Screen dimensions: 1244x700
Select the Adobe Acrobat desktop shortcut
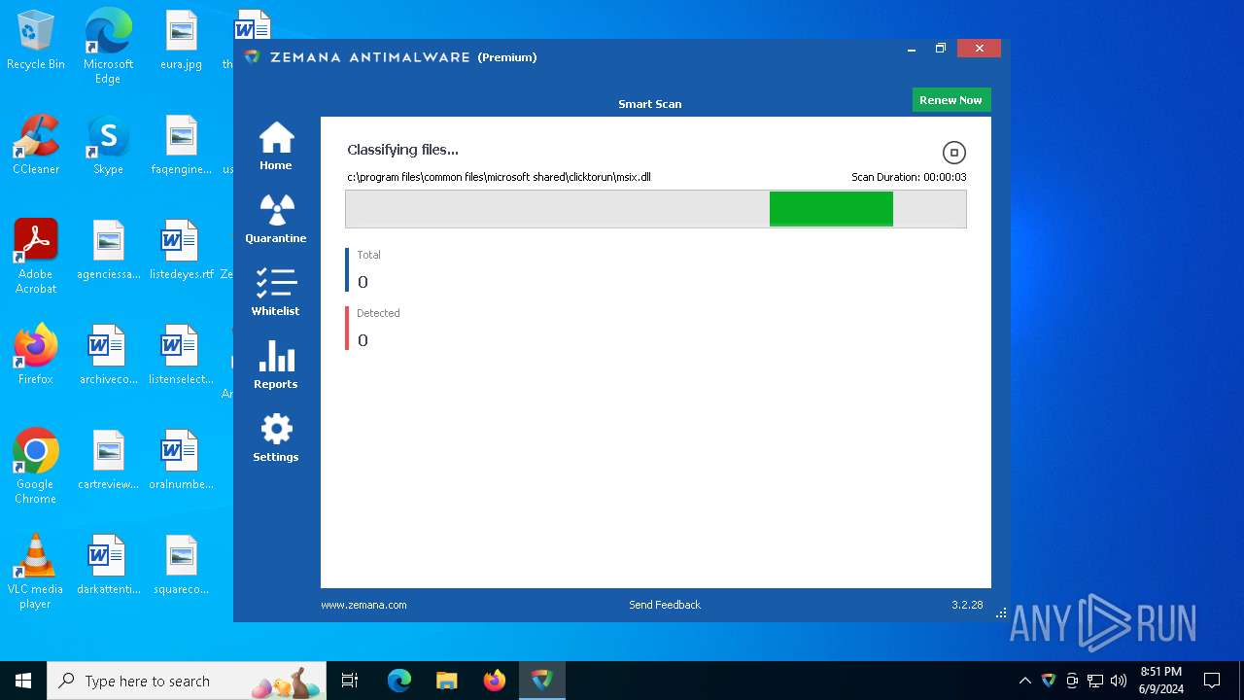point(36,257)
